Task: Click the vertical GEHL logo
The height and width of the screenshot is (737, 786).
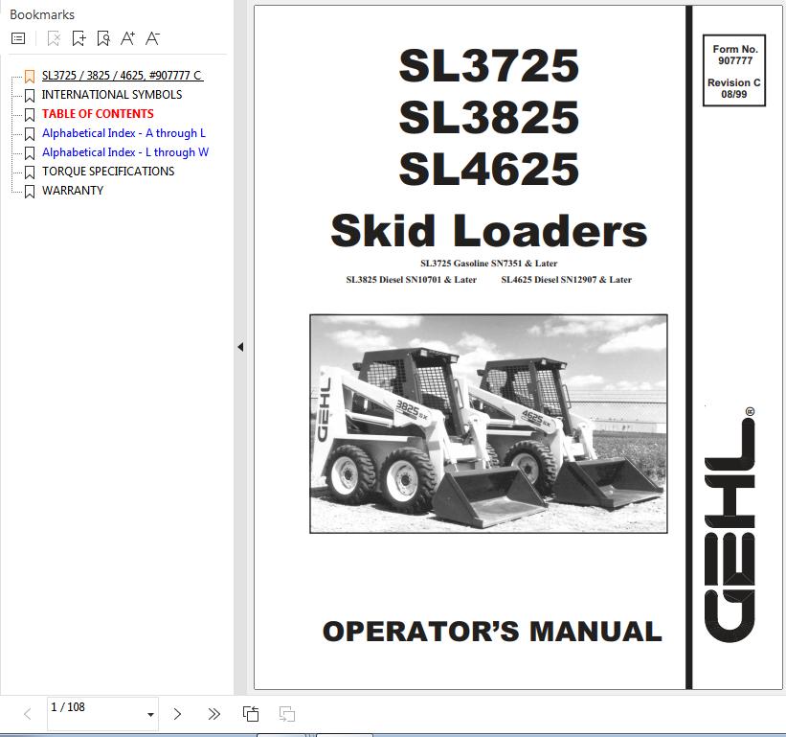Action: 730,524
